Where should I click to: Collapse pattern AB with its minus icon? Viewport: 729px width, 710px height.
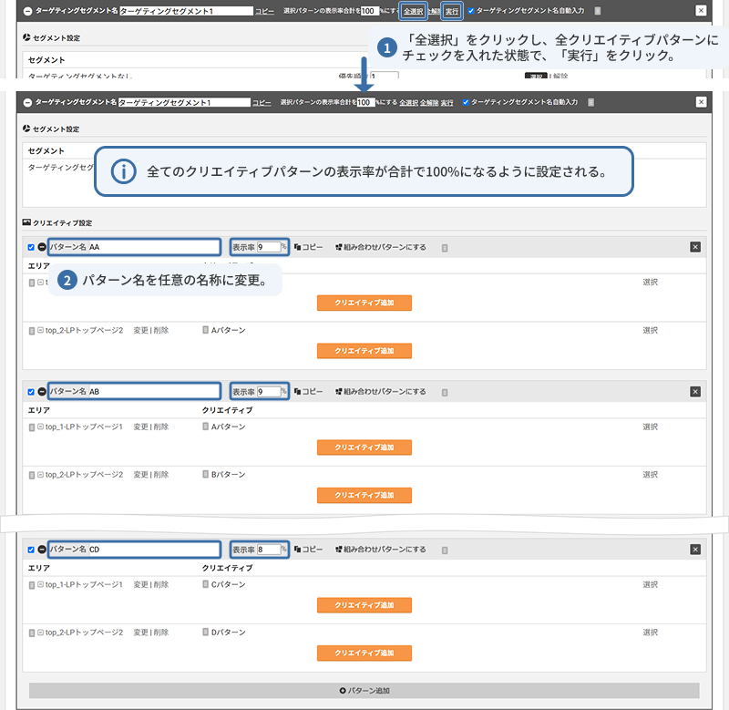click(42, 392)
